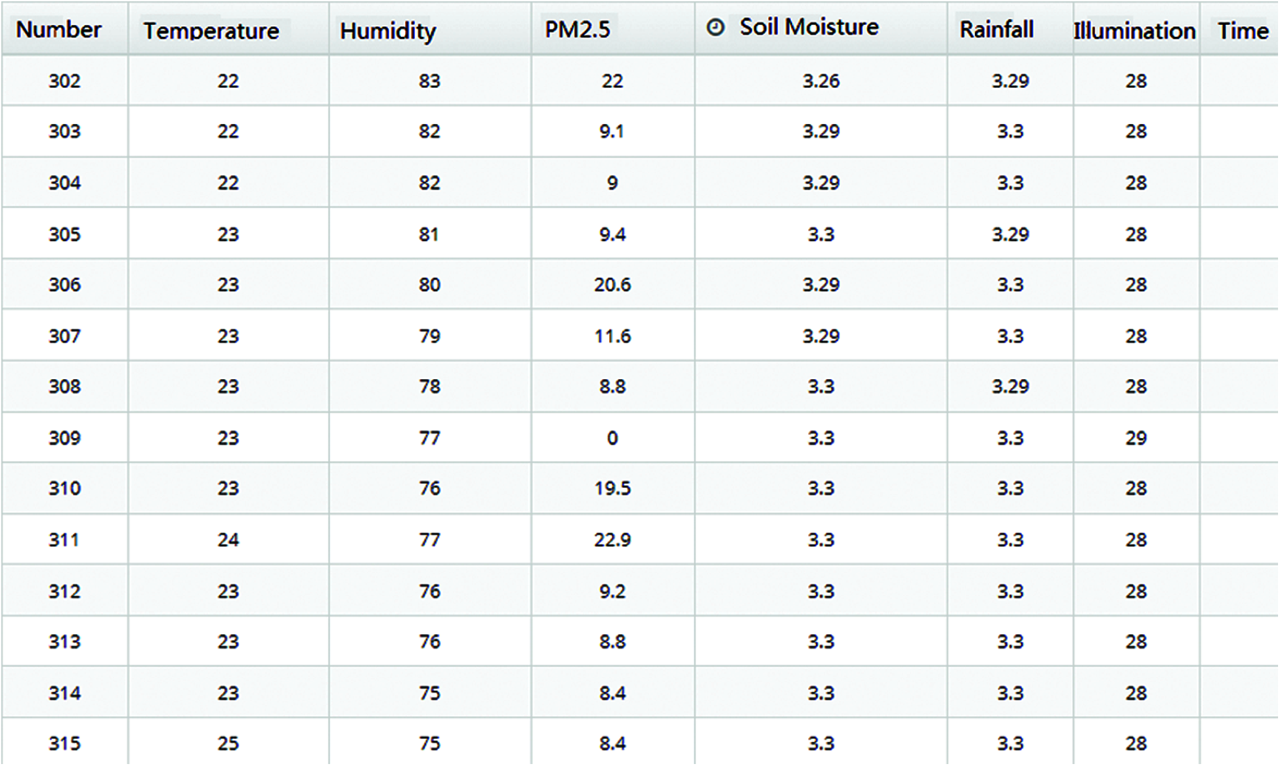The width and height of the screenshot is (1280, 766).
Task: Click Temperature value 24 in row 311
Action: click(228, 540)
